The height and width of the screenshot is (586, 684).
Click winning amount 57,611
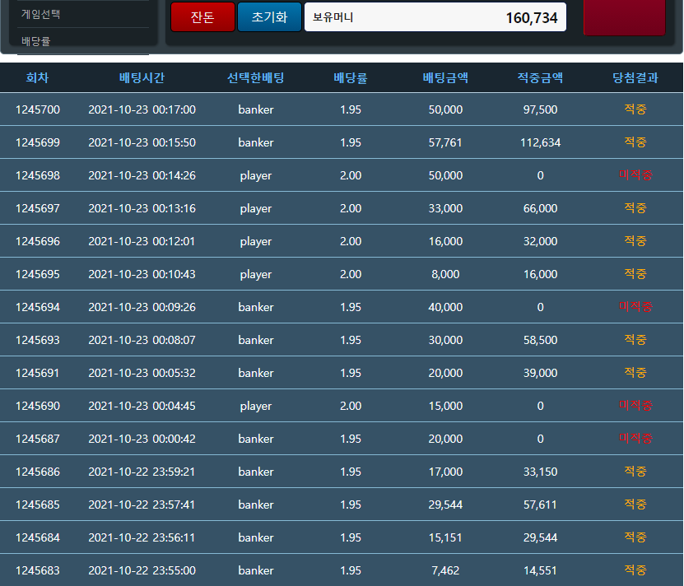[540, 505]
